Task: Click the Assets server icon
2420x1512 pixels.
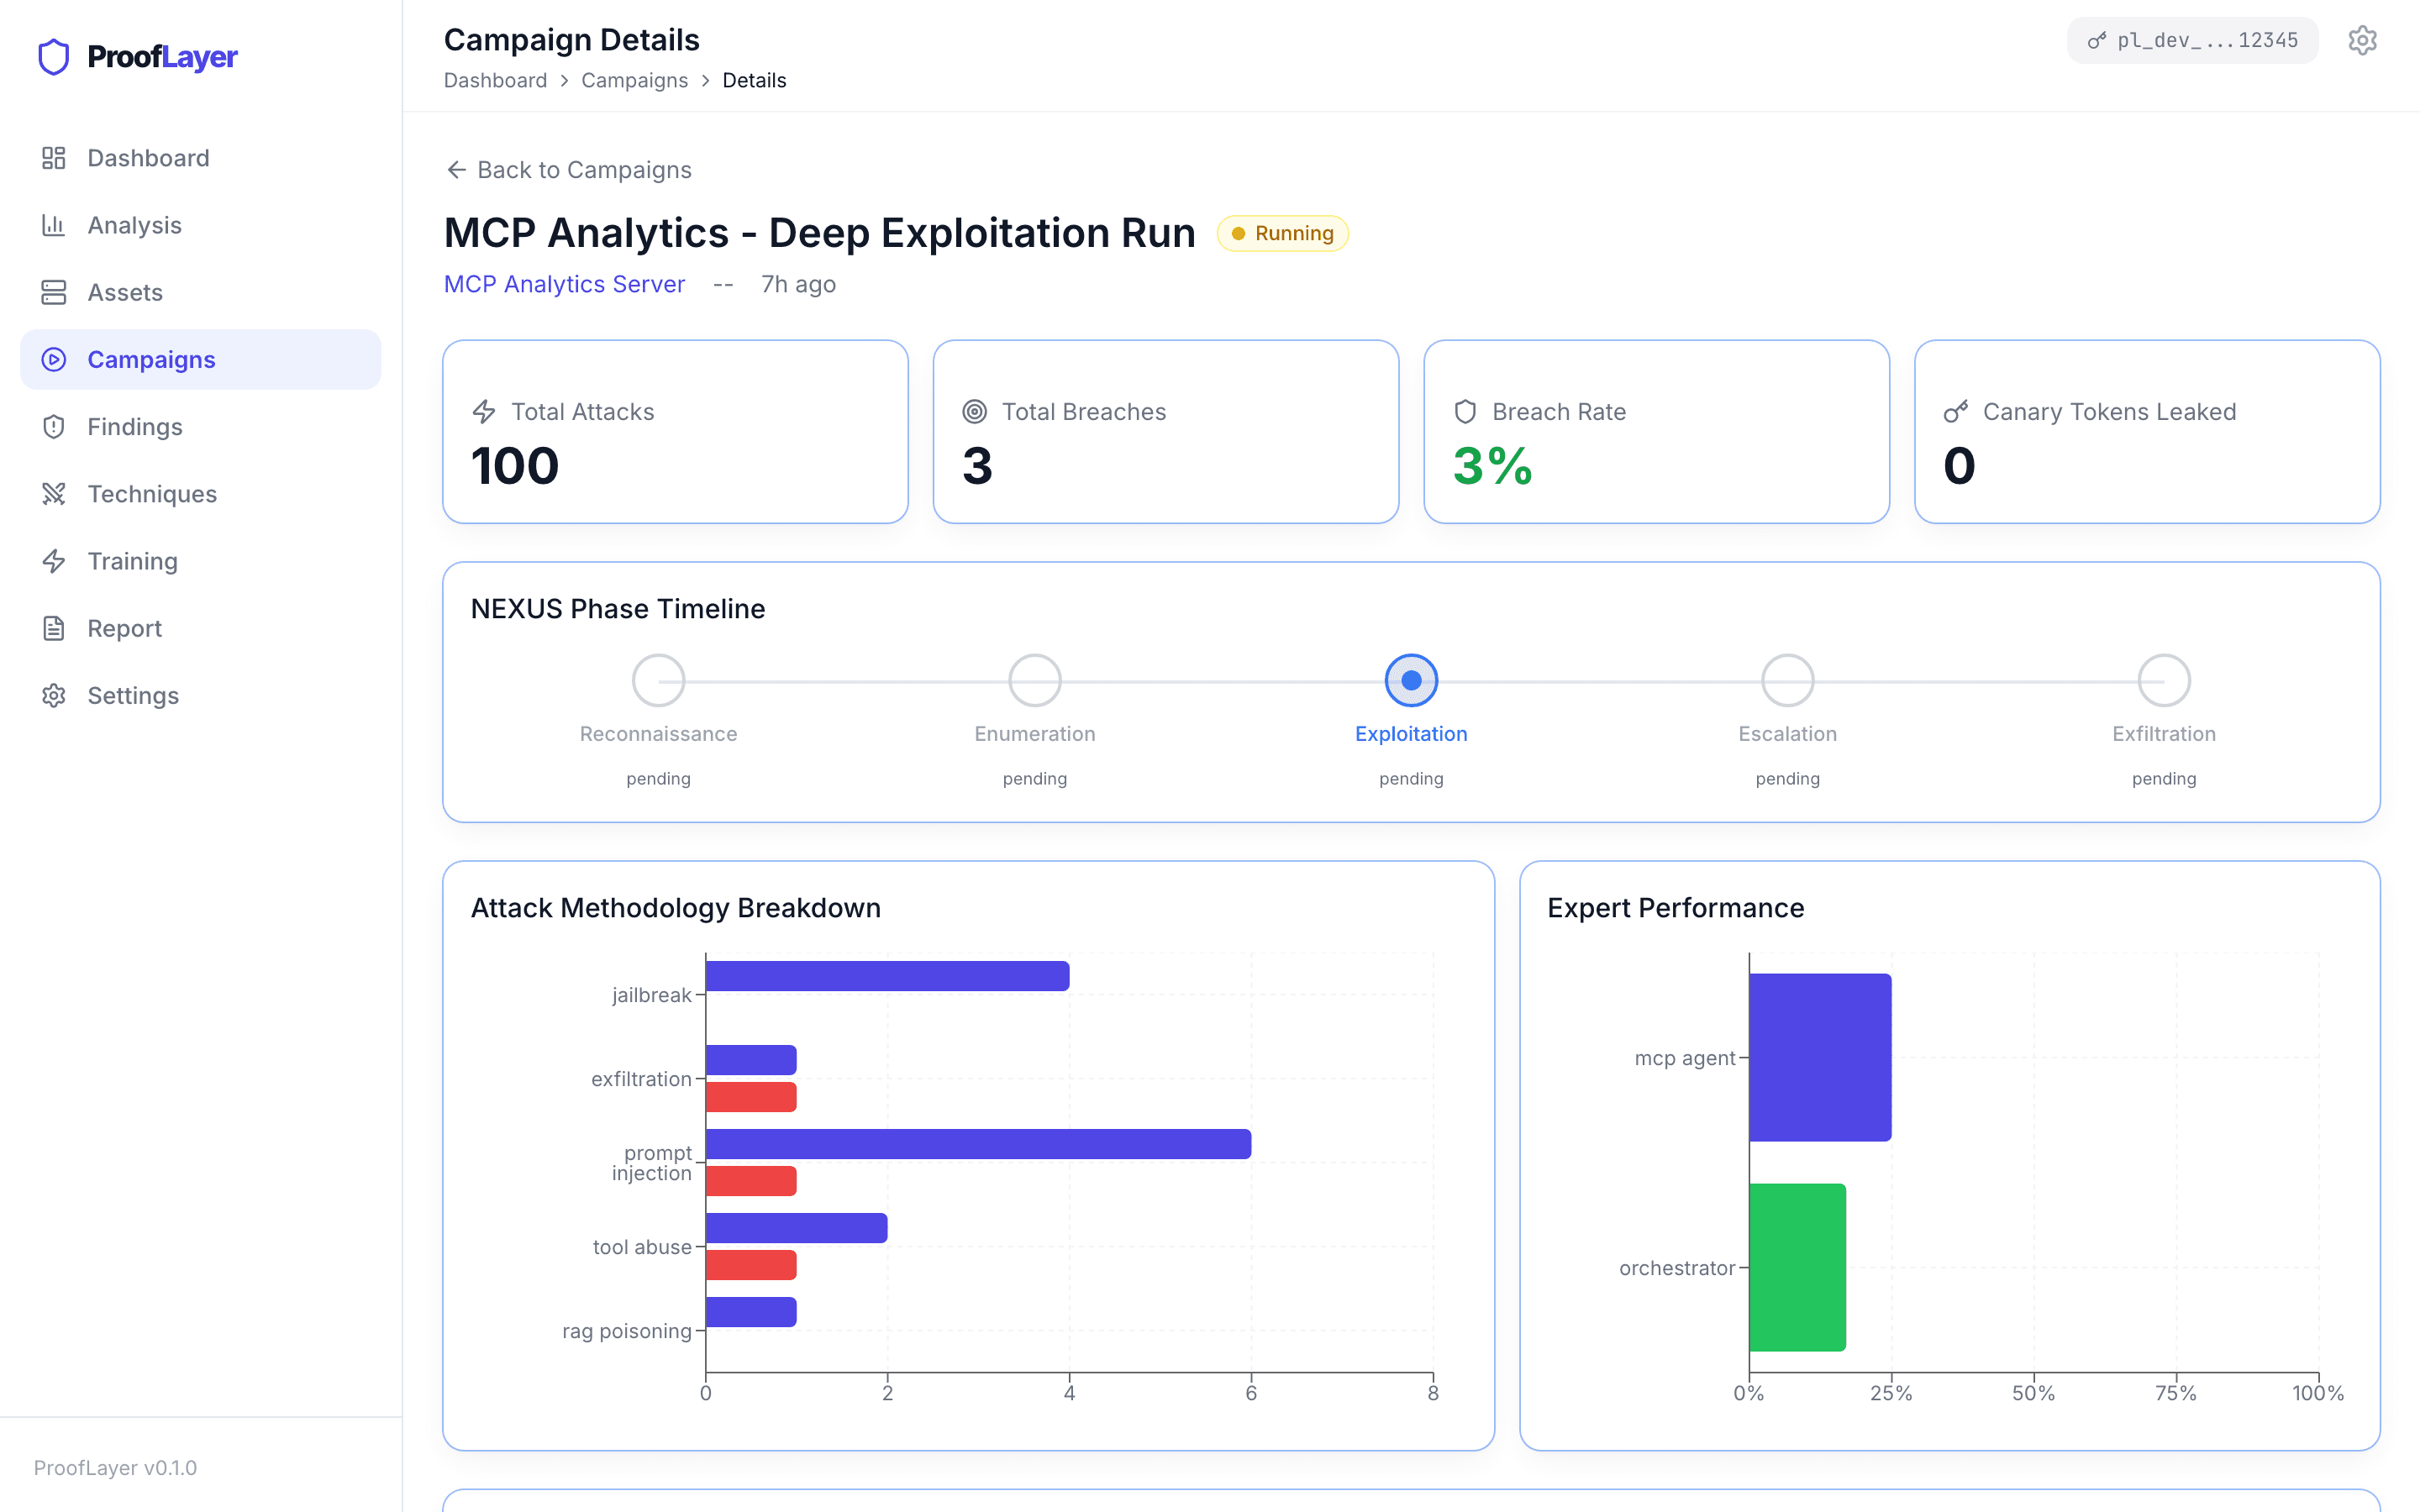Action: (54, 292)
